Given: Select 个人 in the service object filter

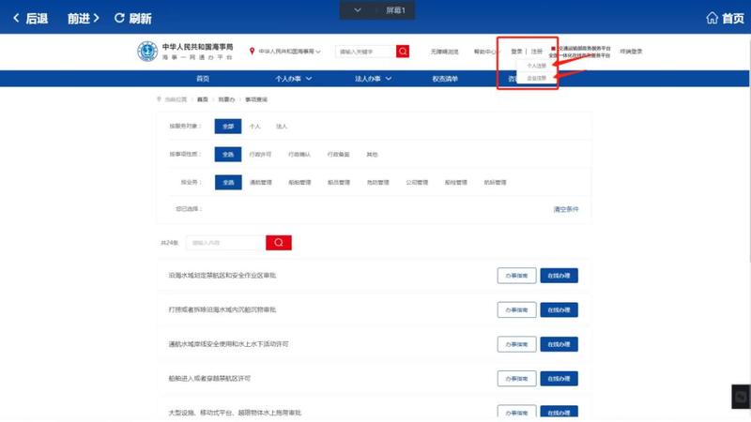Looking at the screenshot, I should point(254,126).
